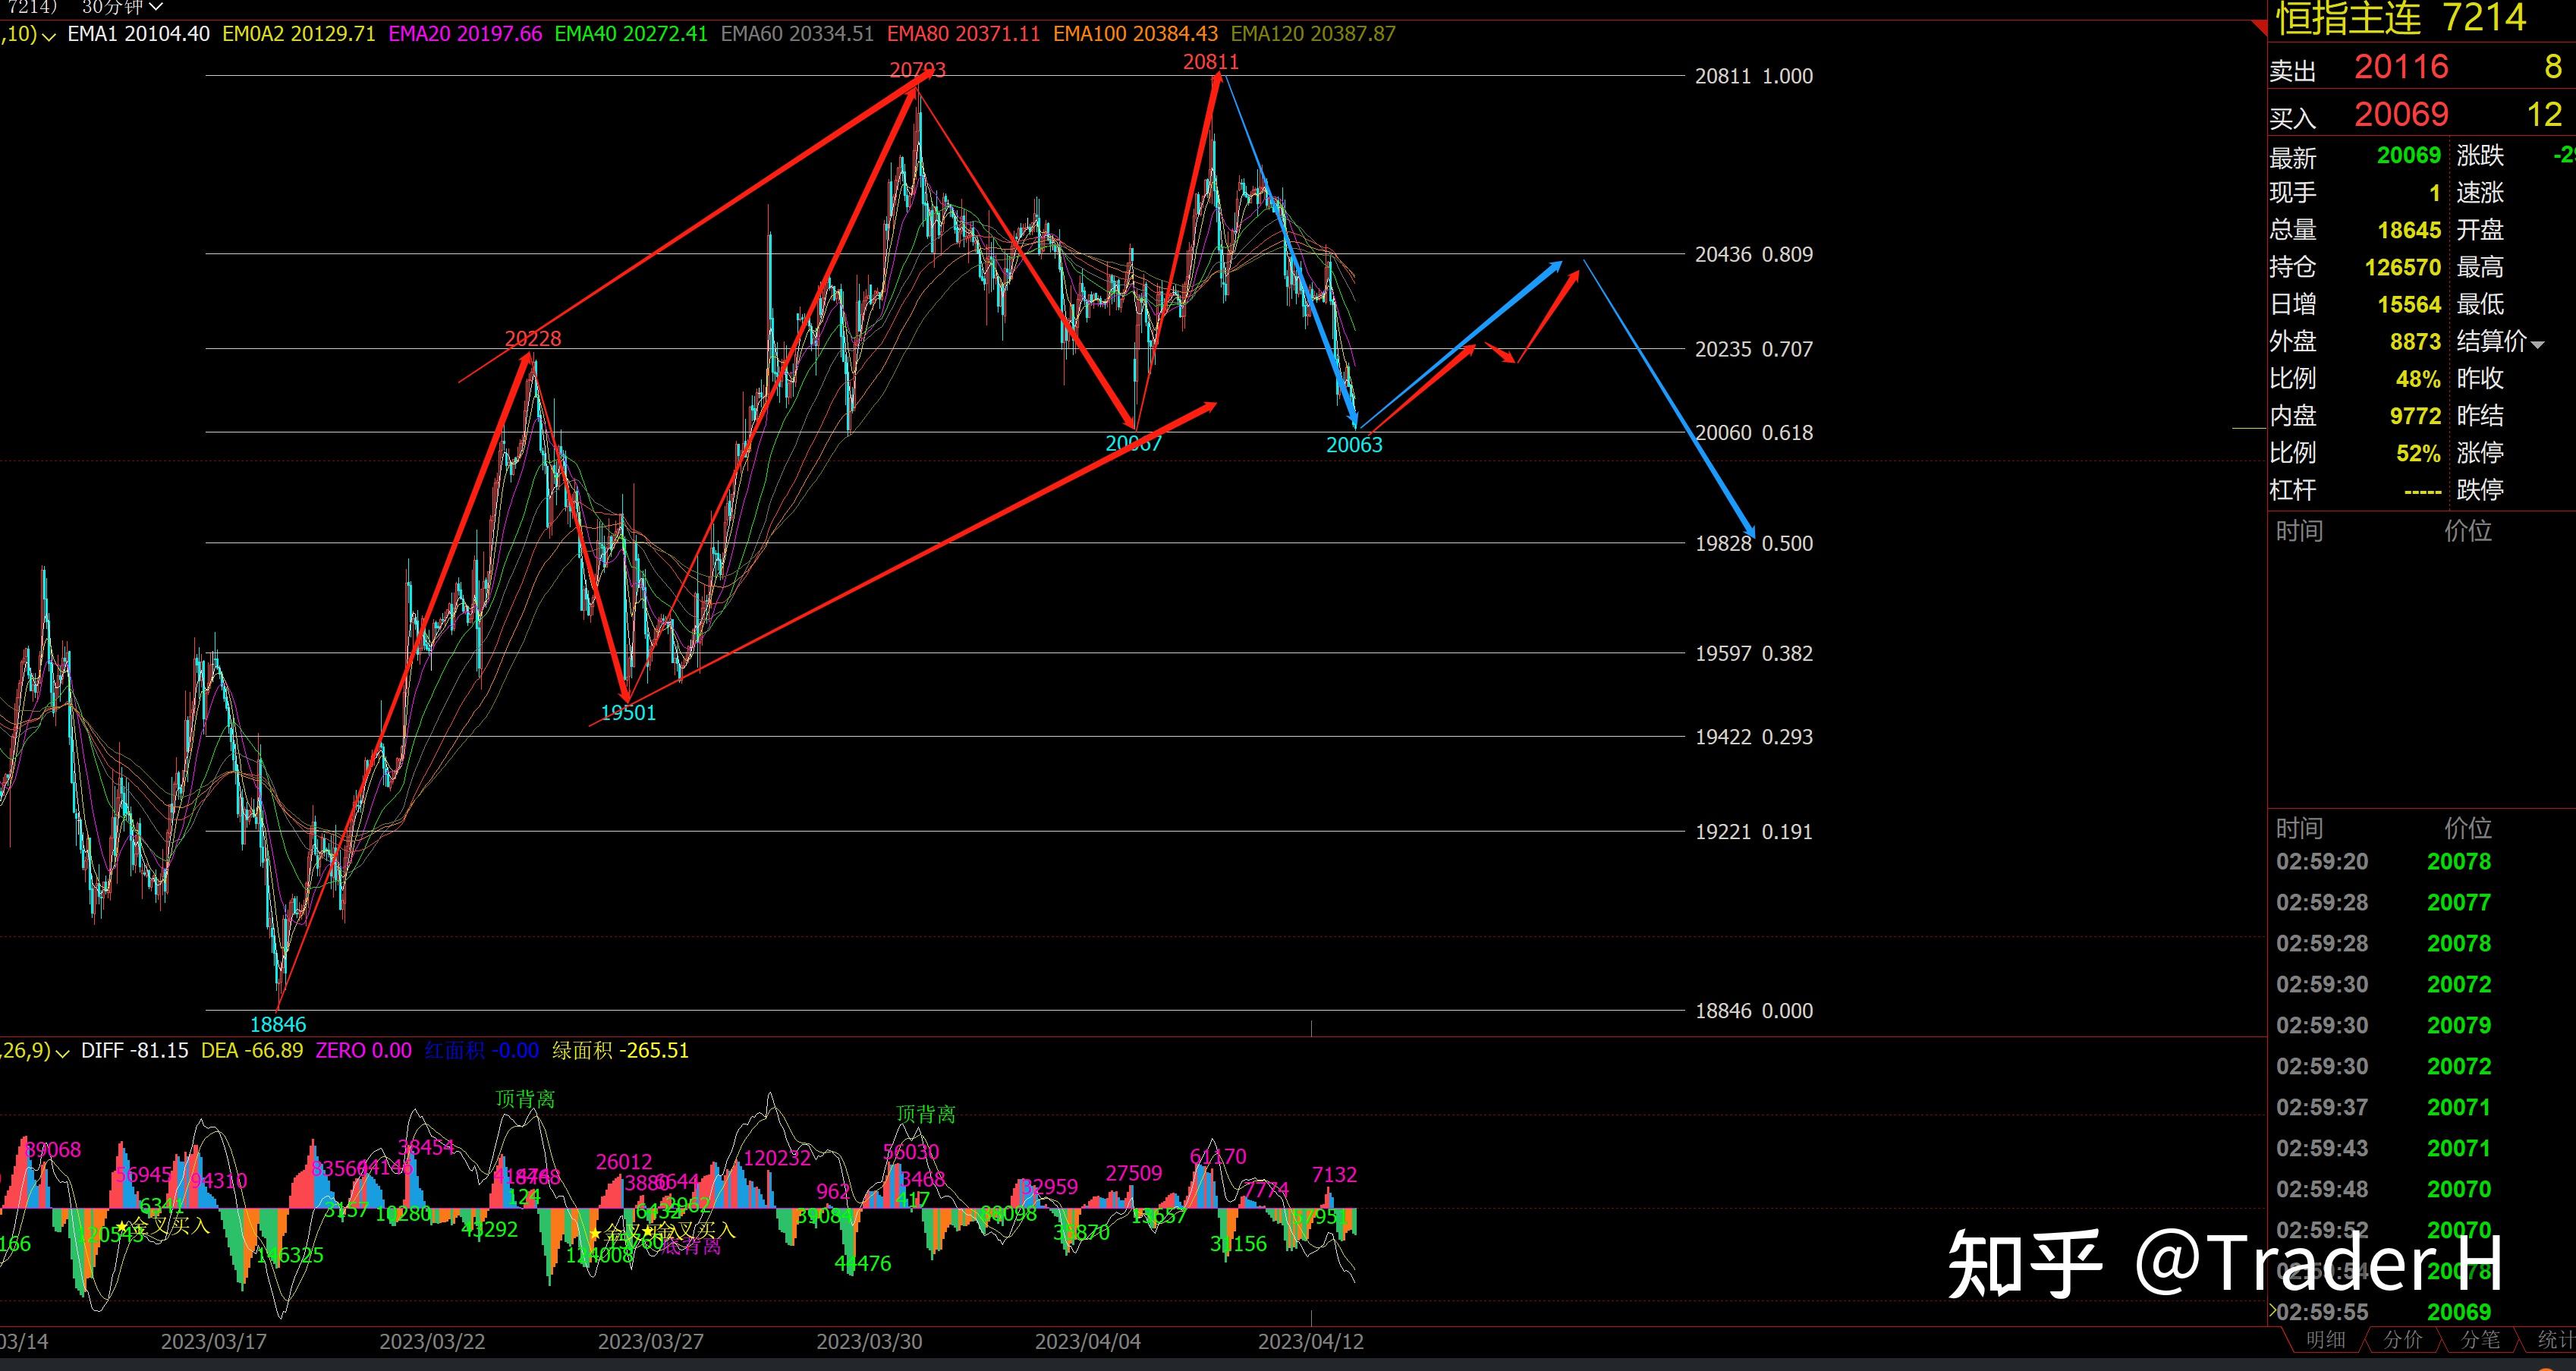Open the 结算价 dropdown arrow

pyautogui.click(x=2537, y=344)
